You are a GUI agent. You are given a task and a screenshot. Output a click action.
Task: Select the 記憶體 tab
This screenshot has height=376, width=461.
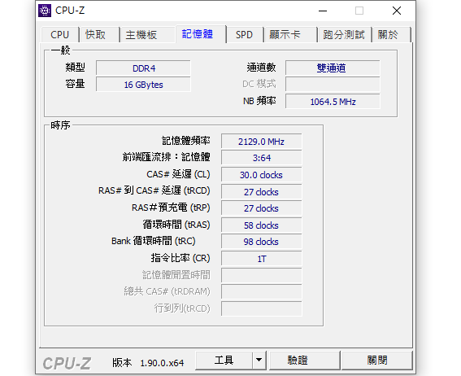(x=201, y=34)
